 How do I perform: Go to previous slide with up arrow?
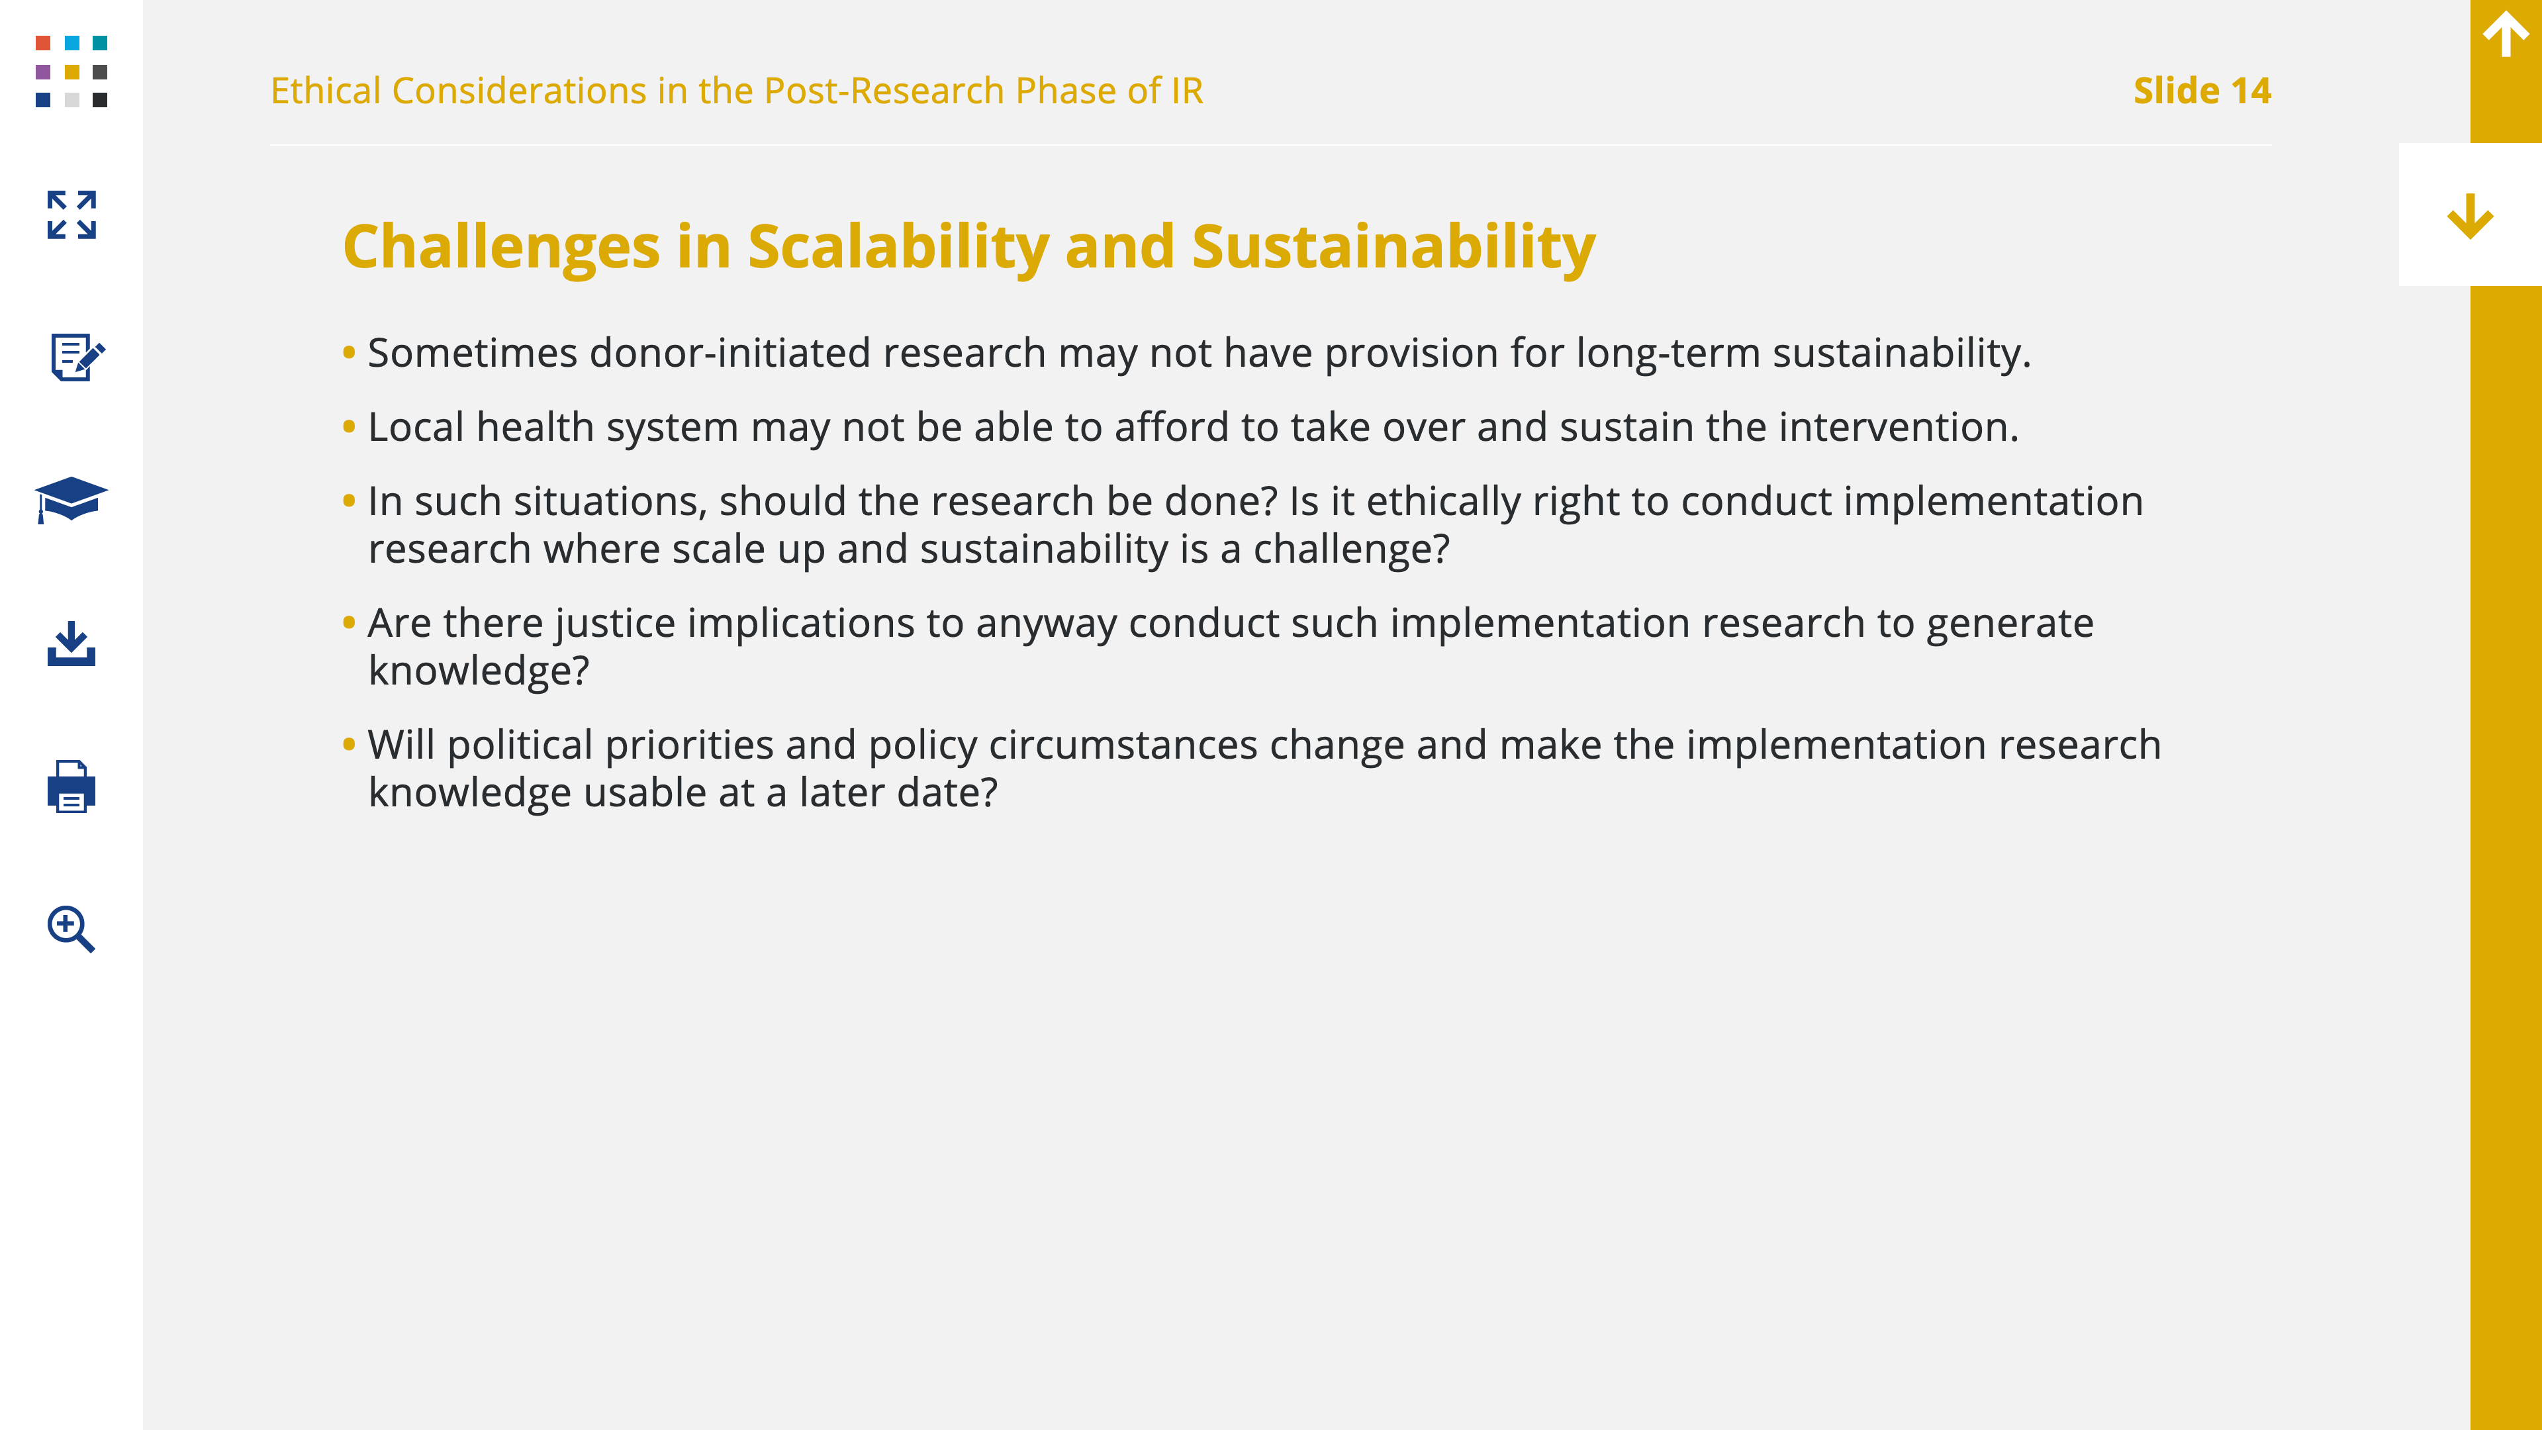[x=2506, y=36]
